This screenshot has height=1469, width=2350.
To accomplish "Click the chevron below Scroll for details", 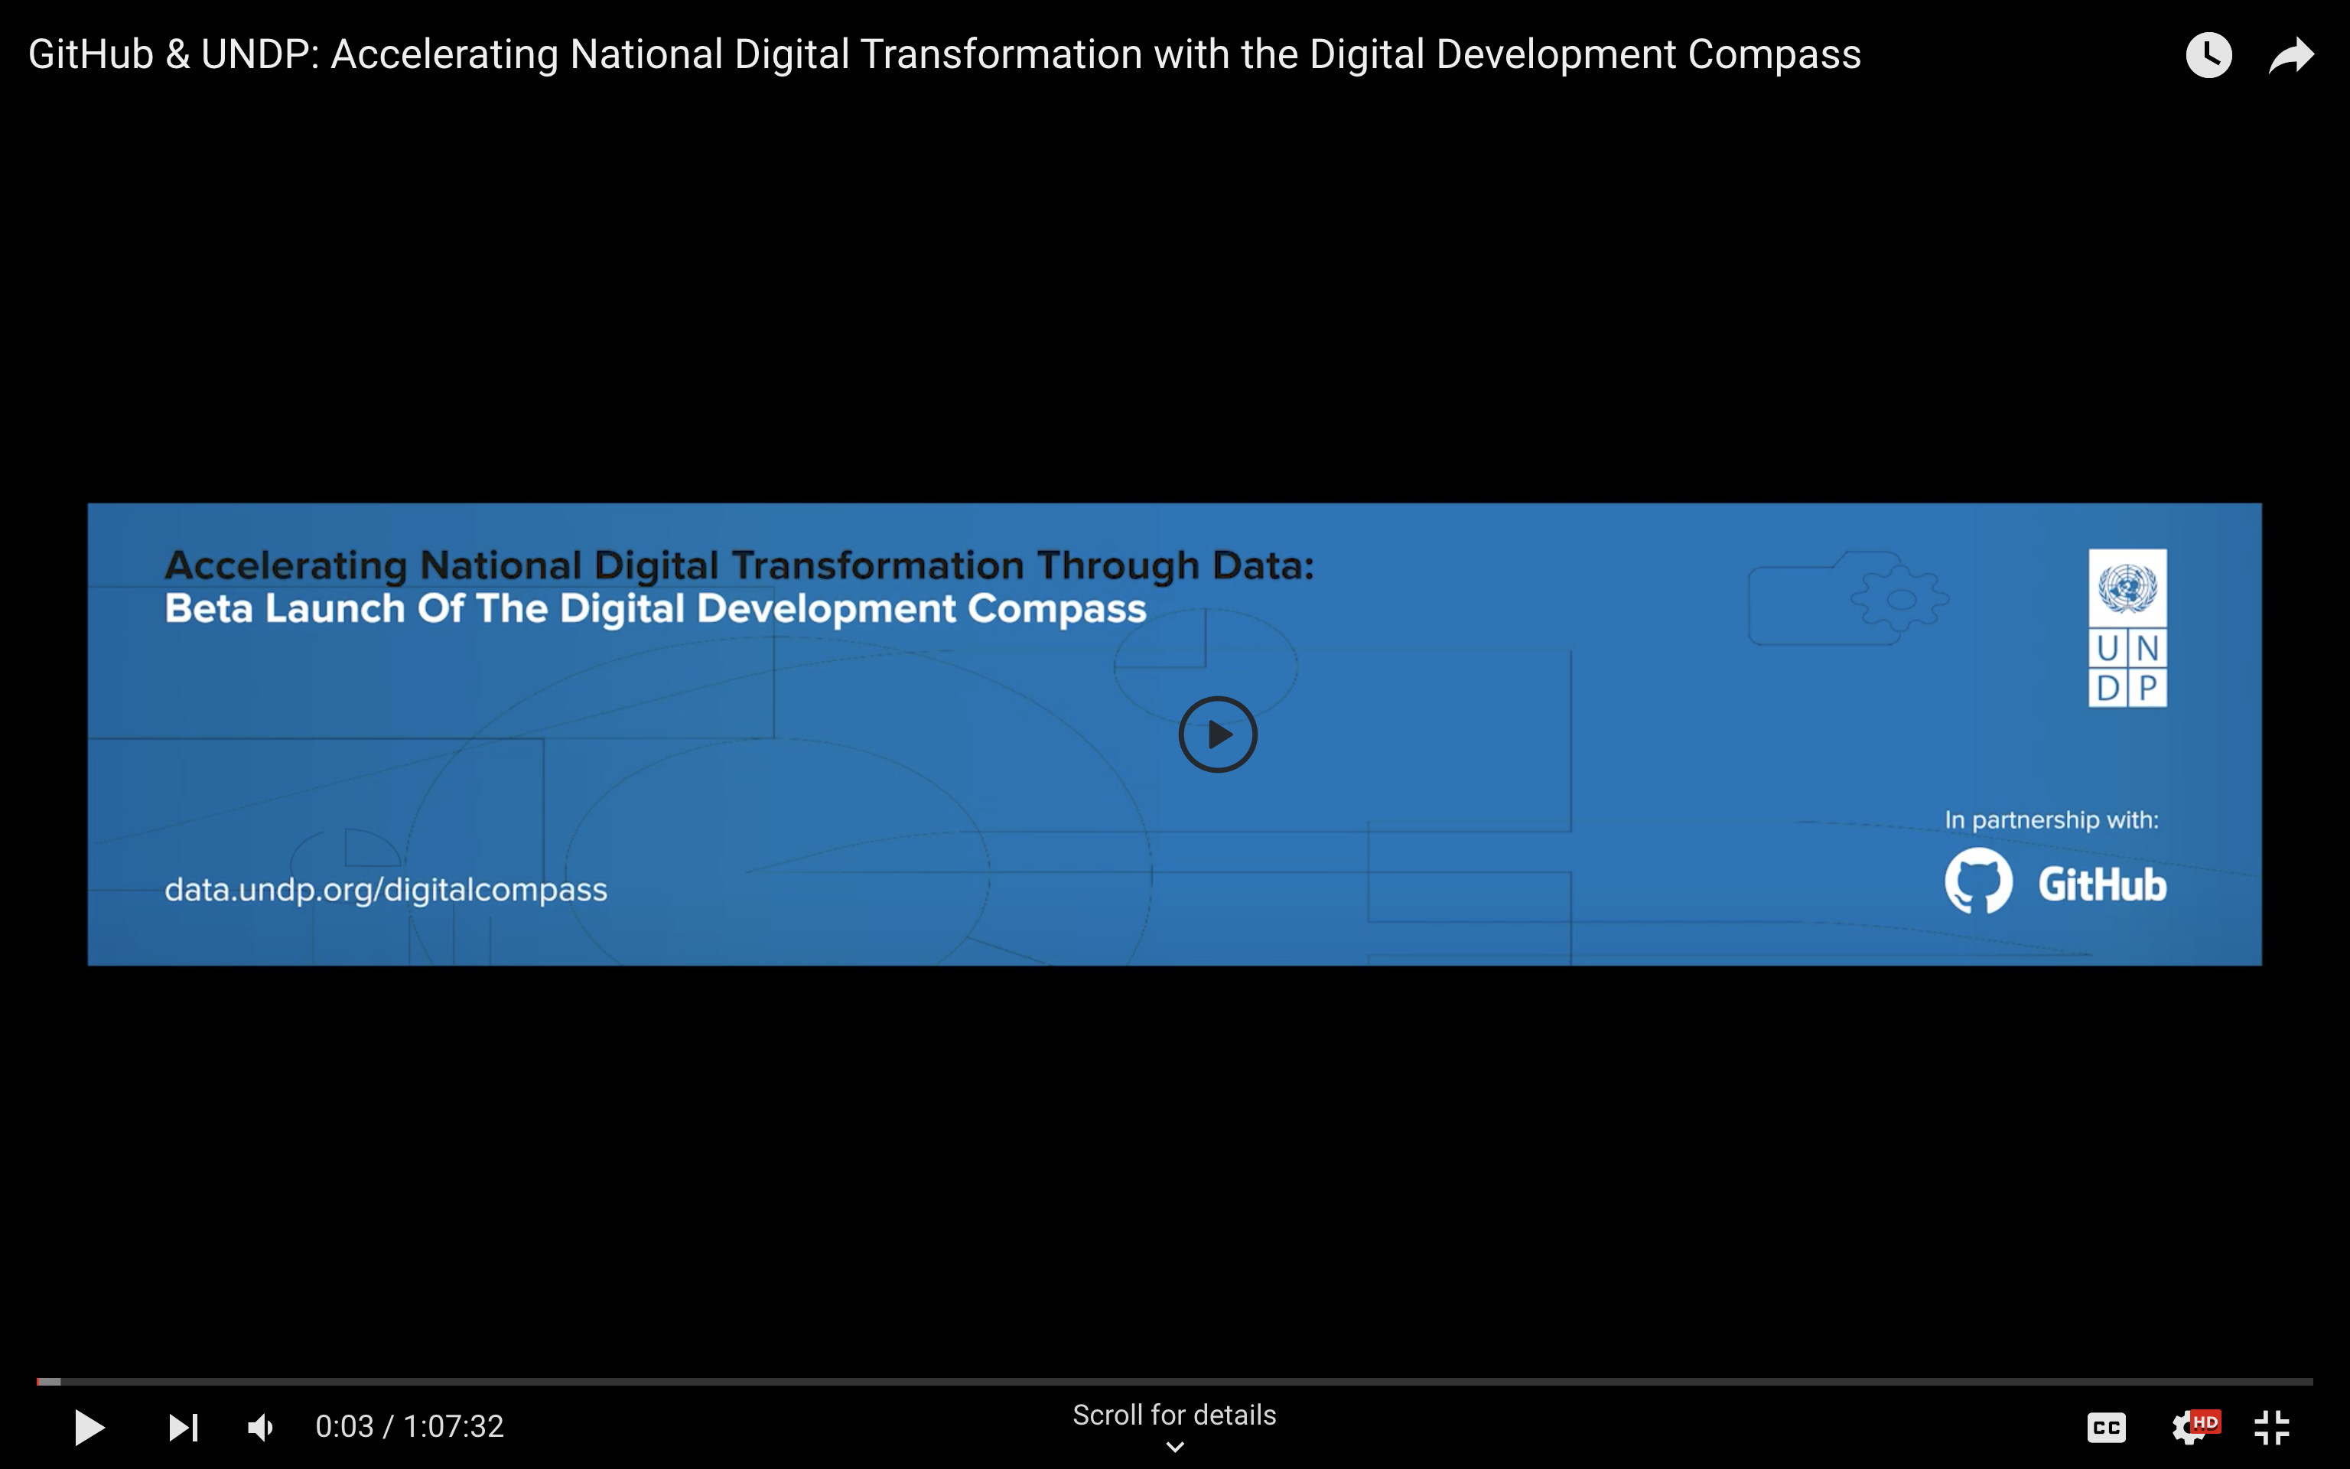I will click(1175, 1447).
